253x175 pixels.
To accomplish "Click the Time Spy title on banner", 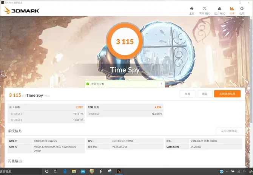I will (x=125, y=70).
